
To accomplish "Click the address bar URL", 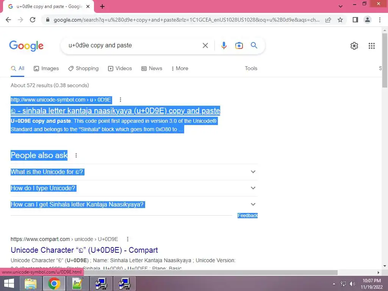I will click(x=186, y=20).
